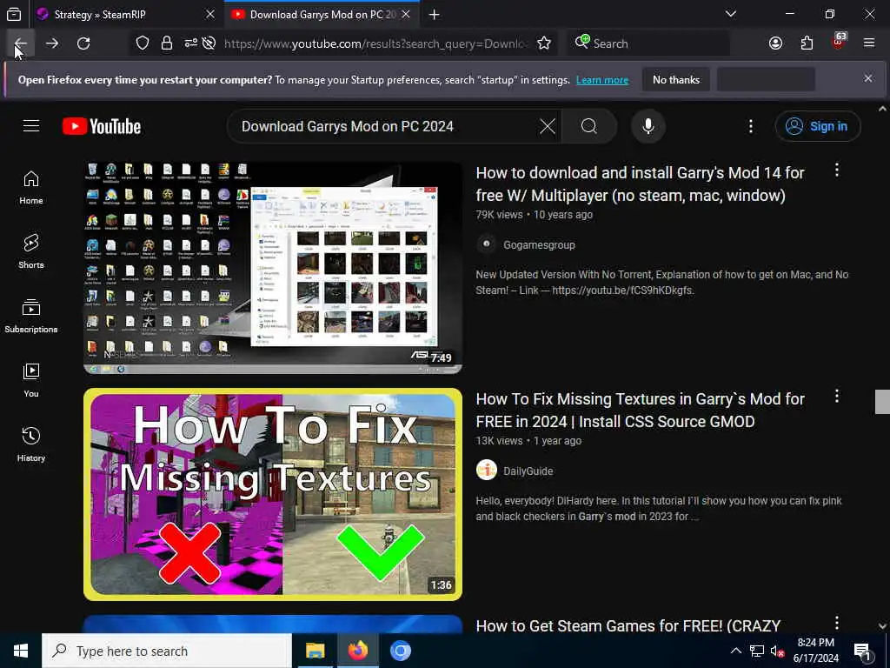Open the How To Fix Missing Textures thumbnail

[x=273, y=494]
